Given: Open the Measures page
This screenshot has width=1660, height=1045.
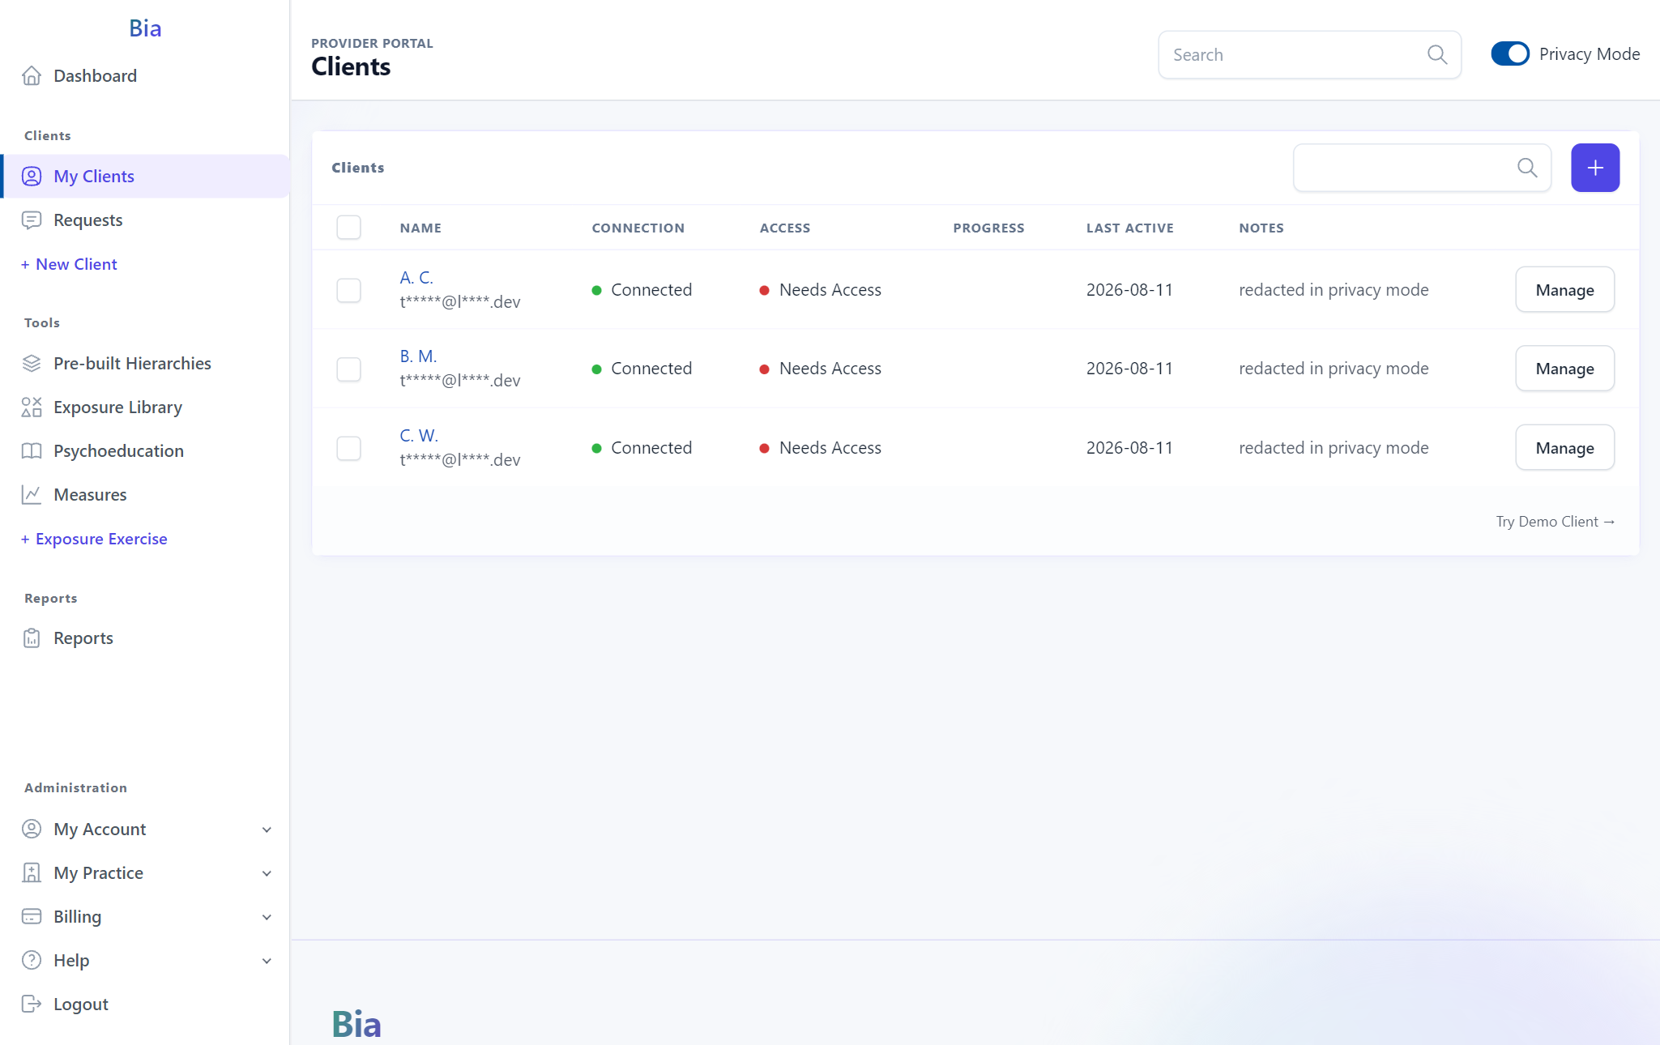Looking at the screenshot, I should click(x=145, y=494).
